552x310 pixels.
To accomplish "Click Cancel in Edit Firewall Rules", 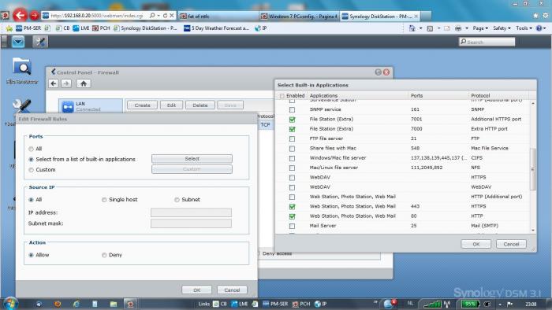I will tap(232, 290).
